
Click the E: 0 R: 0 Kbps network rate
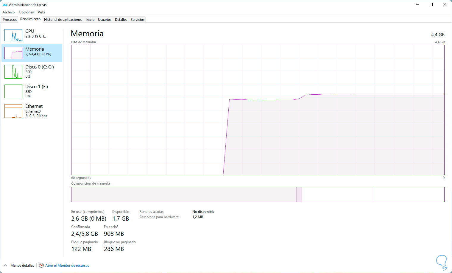36,116
